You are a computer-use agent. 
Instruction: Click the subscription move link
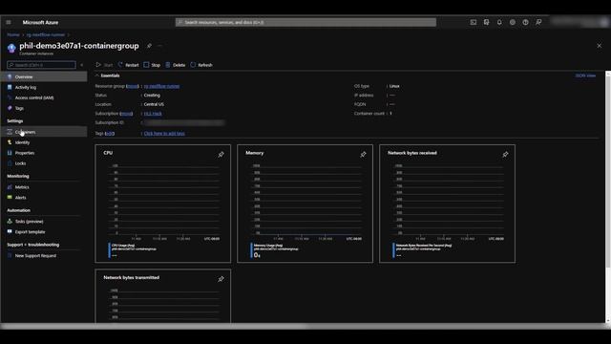click(126, 114)
